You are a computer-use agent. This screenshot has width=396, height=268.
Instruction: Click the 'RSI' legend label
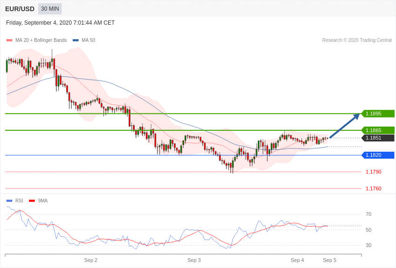[x=19, y=201]
